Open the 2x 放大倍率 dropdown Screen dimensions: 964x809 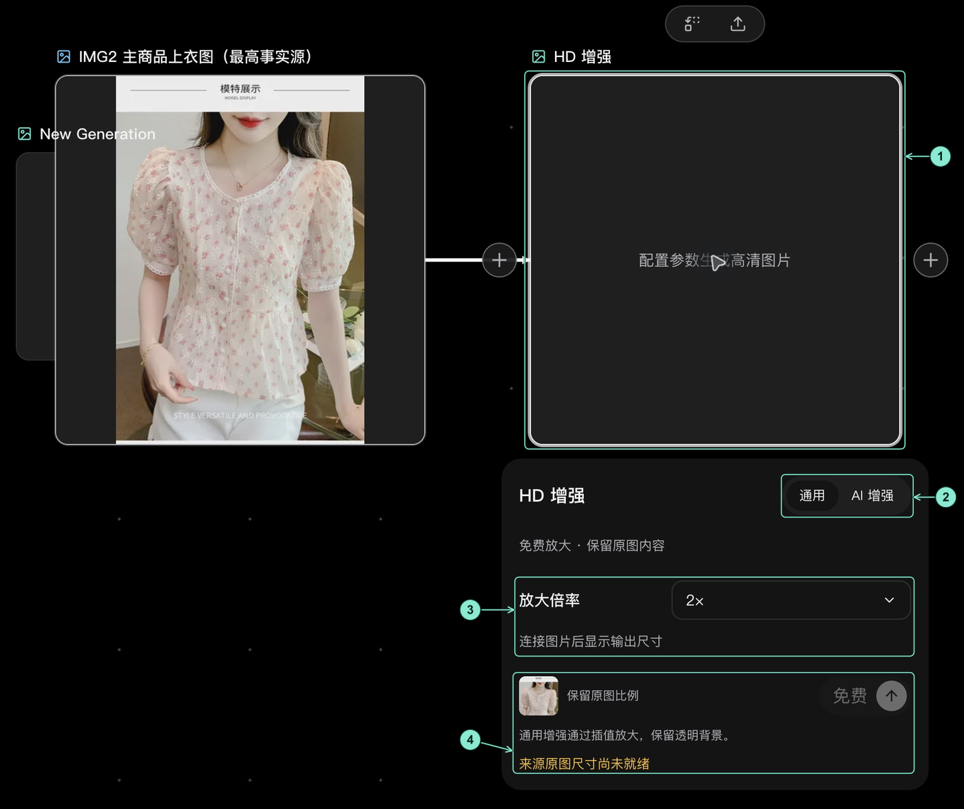pyautogui.click(x=791, y=600)
